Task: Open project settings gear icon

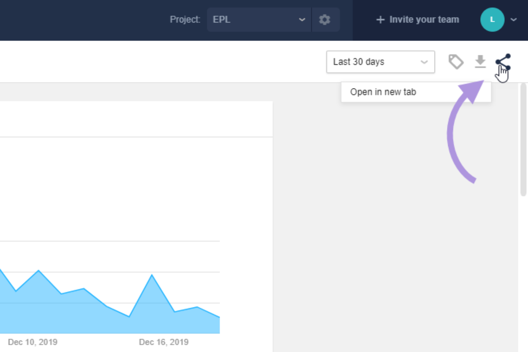Action: (324, 20)
